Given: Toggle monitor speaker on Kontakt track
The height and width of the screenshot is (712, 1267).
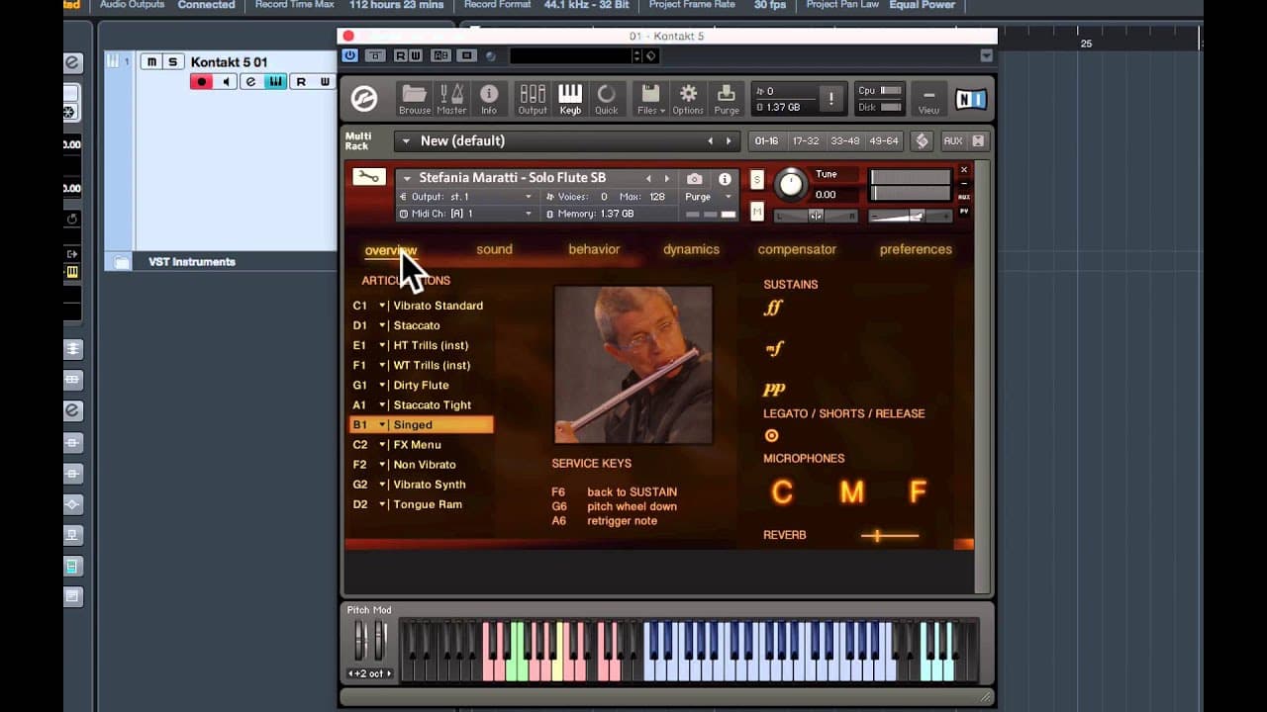Looking at the screenshot, I should [x=227, y=82].
